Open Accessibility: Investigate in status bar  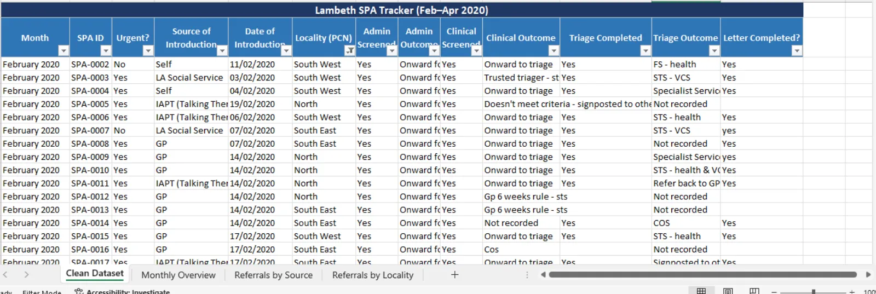pos(122,292)
